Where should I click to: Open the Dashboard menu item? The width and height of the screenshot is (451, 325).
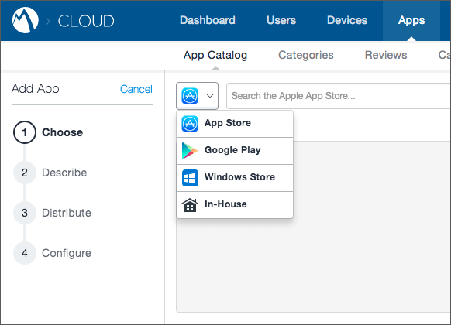pyautogui.click(x=208, y=20)
